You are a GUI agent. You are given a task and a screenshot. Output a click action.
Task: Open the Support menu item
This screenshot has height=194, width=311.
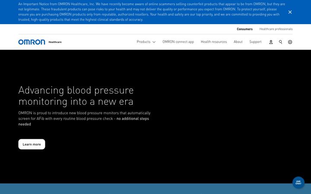pyautogui.click(x=255, y=42)
